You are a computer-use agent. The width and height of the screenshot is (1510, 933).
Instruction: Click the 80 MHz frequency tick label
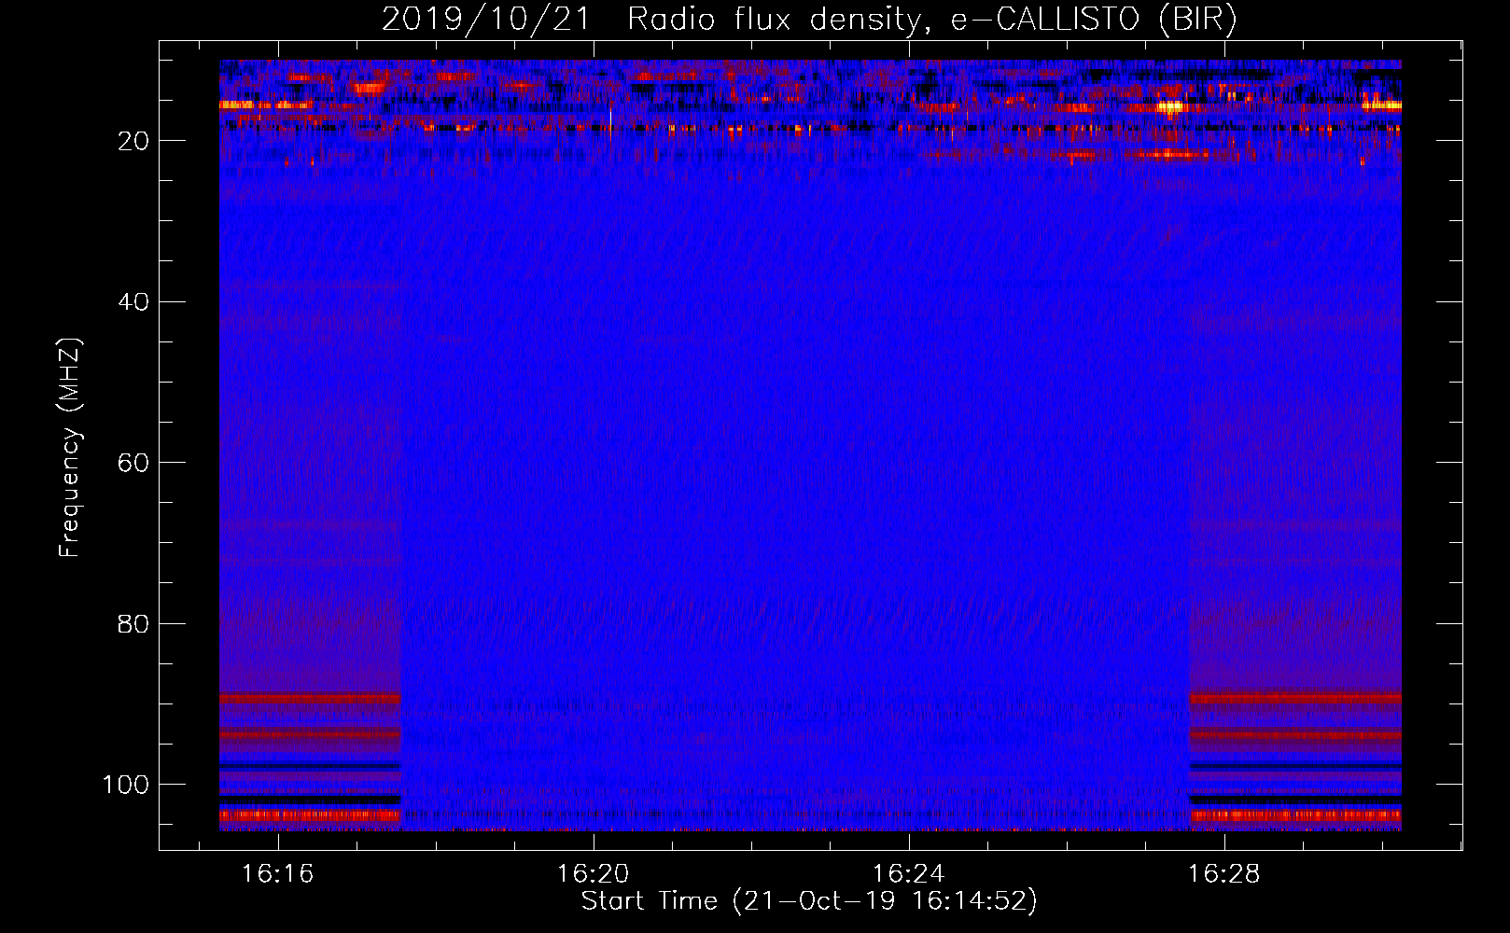(134, 623)
